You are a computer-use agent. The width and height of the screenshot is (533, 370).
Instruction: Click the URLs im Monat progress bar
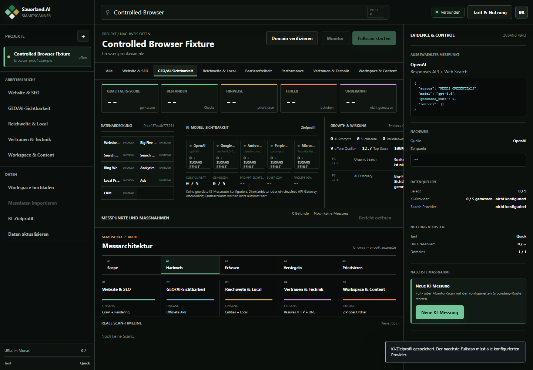click(x=47, y=357)
